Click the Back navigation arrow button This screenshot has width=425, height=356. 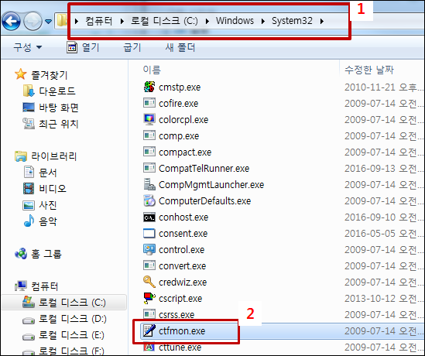click(x=12, y=21)
